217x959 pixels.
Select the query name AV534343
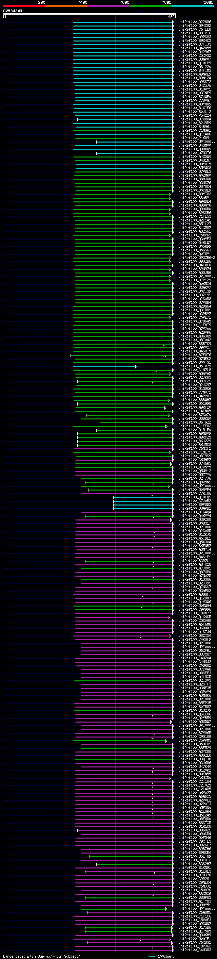click(x=13, y=11)
